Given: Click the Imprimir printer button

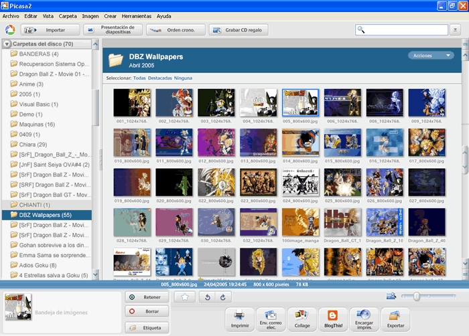Looking at the screenshot, I should pos(240,319).
